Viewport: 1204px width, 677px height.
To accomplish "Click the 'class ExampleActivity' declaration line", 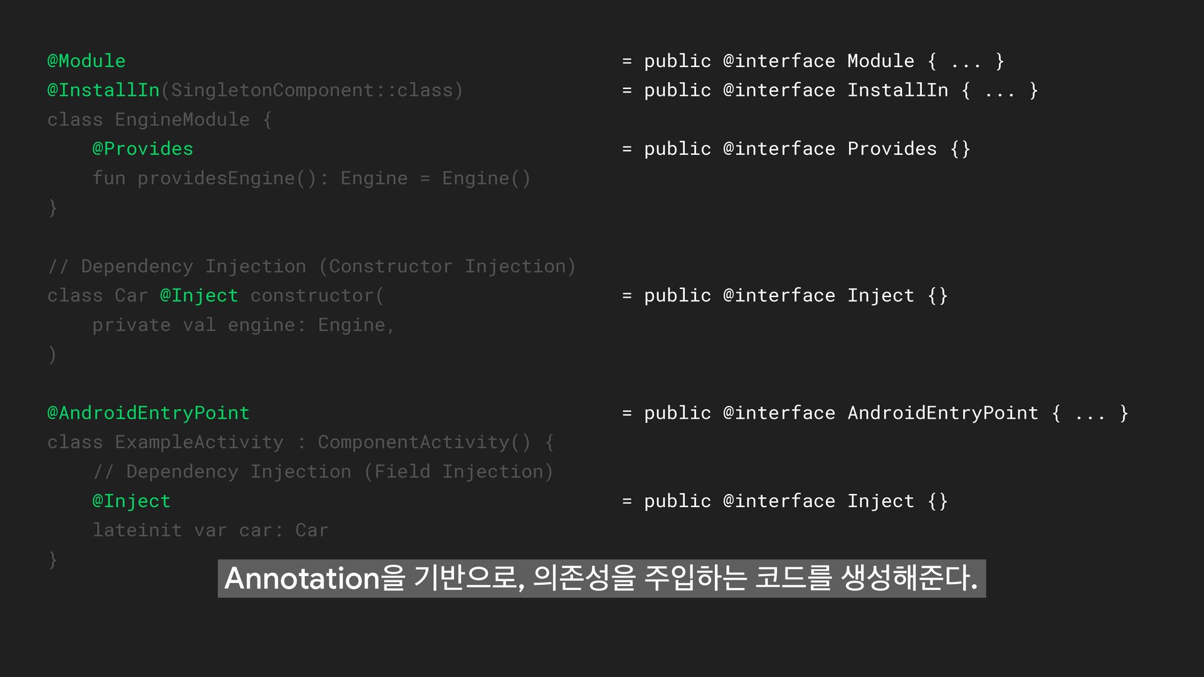I will pyautogui.click(x=300, y=442).
